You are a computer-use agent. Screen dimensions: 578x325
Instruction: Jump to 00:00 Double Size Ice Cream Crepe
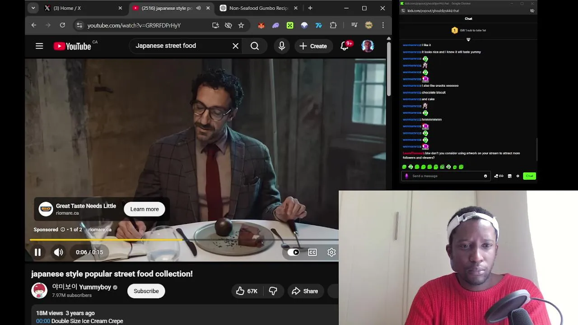click(x=79, y=321)
